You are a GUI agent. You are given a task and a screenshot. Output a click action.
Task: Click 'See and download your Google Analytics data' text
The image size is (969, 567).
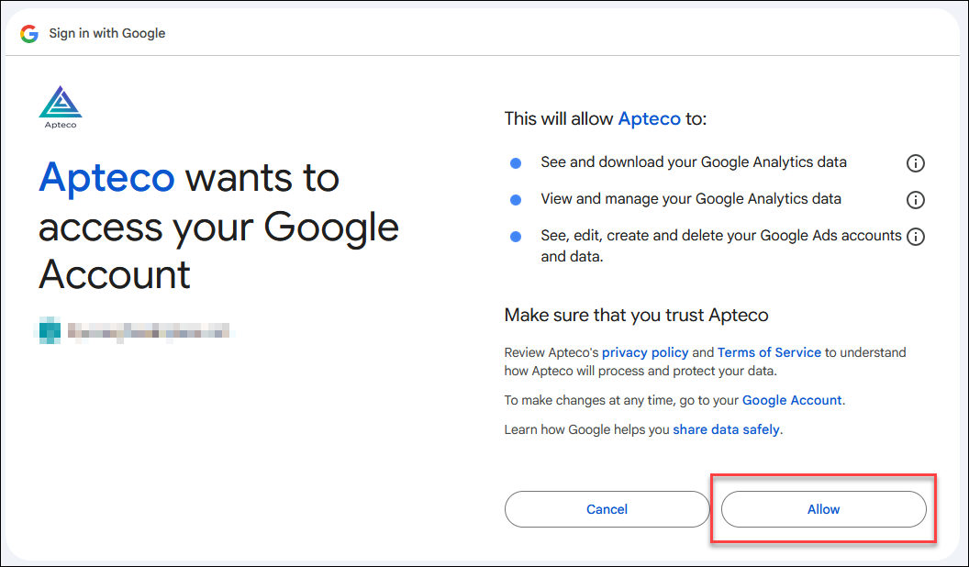coord(694,162)
